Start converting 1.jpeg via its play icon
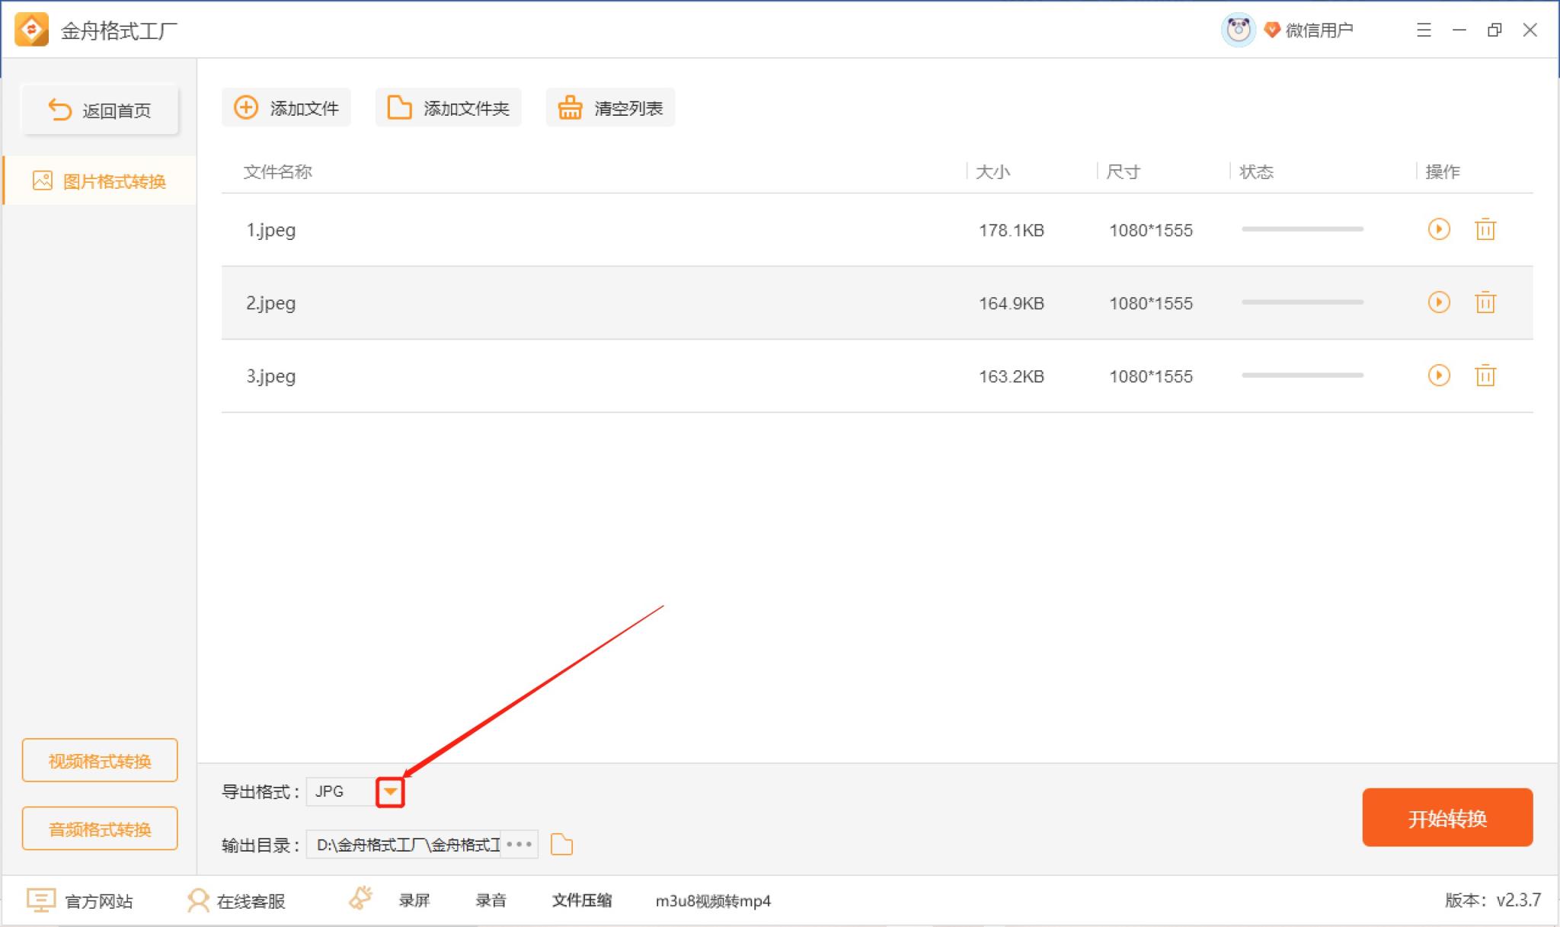The width and height of the screenshot is (1560, 927). point(1439,229)
